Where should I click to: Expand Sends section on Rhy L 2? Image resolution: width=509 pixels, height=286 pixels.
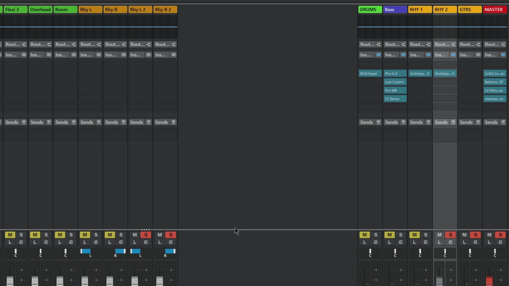pyautogui.click(x=137, y=122)
